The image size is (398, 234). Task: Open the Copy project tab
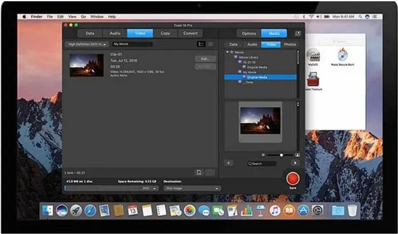coord(165,33)
